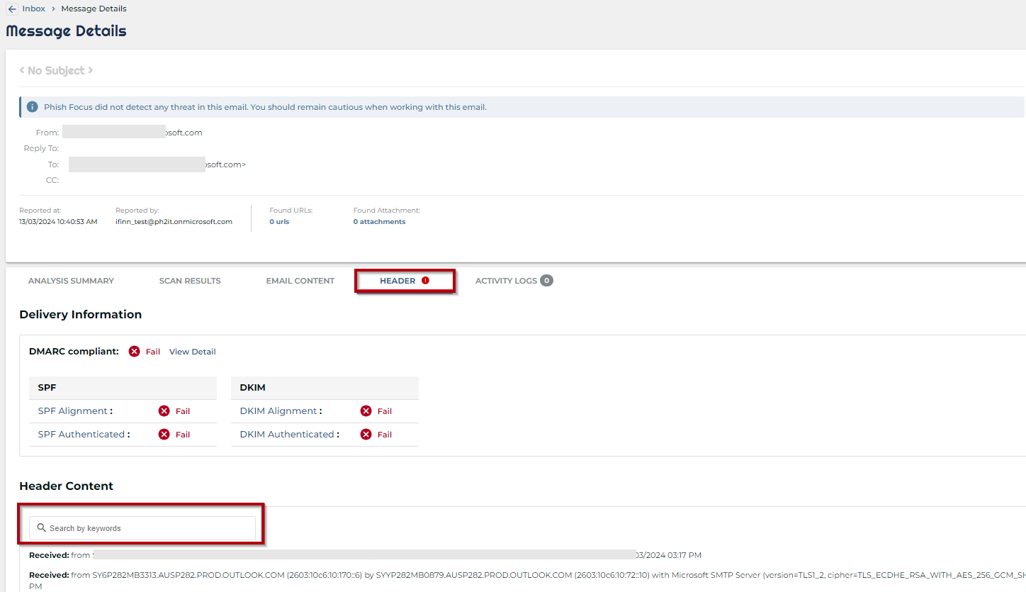Switch to the Analysis Summary tab
1026x592 pixels.
71,280
